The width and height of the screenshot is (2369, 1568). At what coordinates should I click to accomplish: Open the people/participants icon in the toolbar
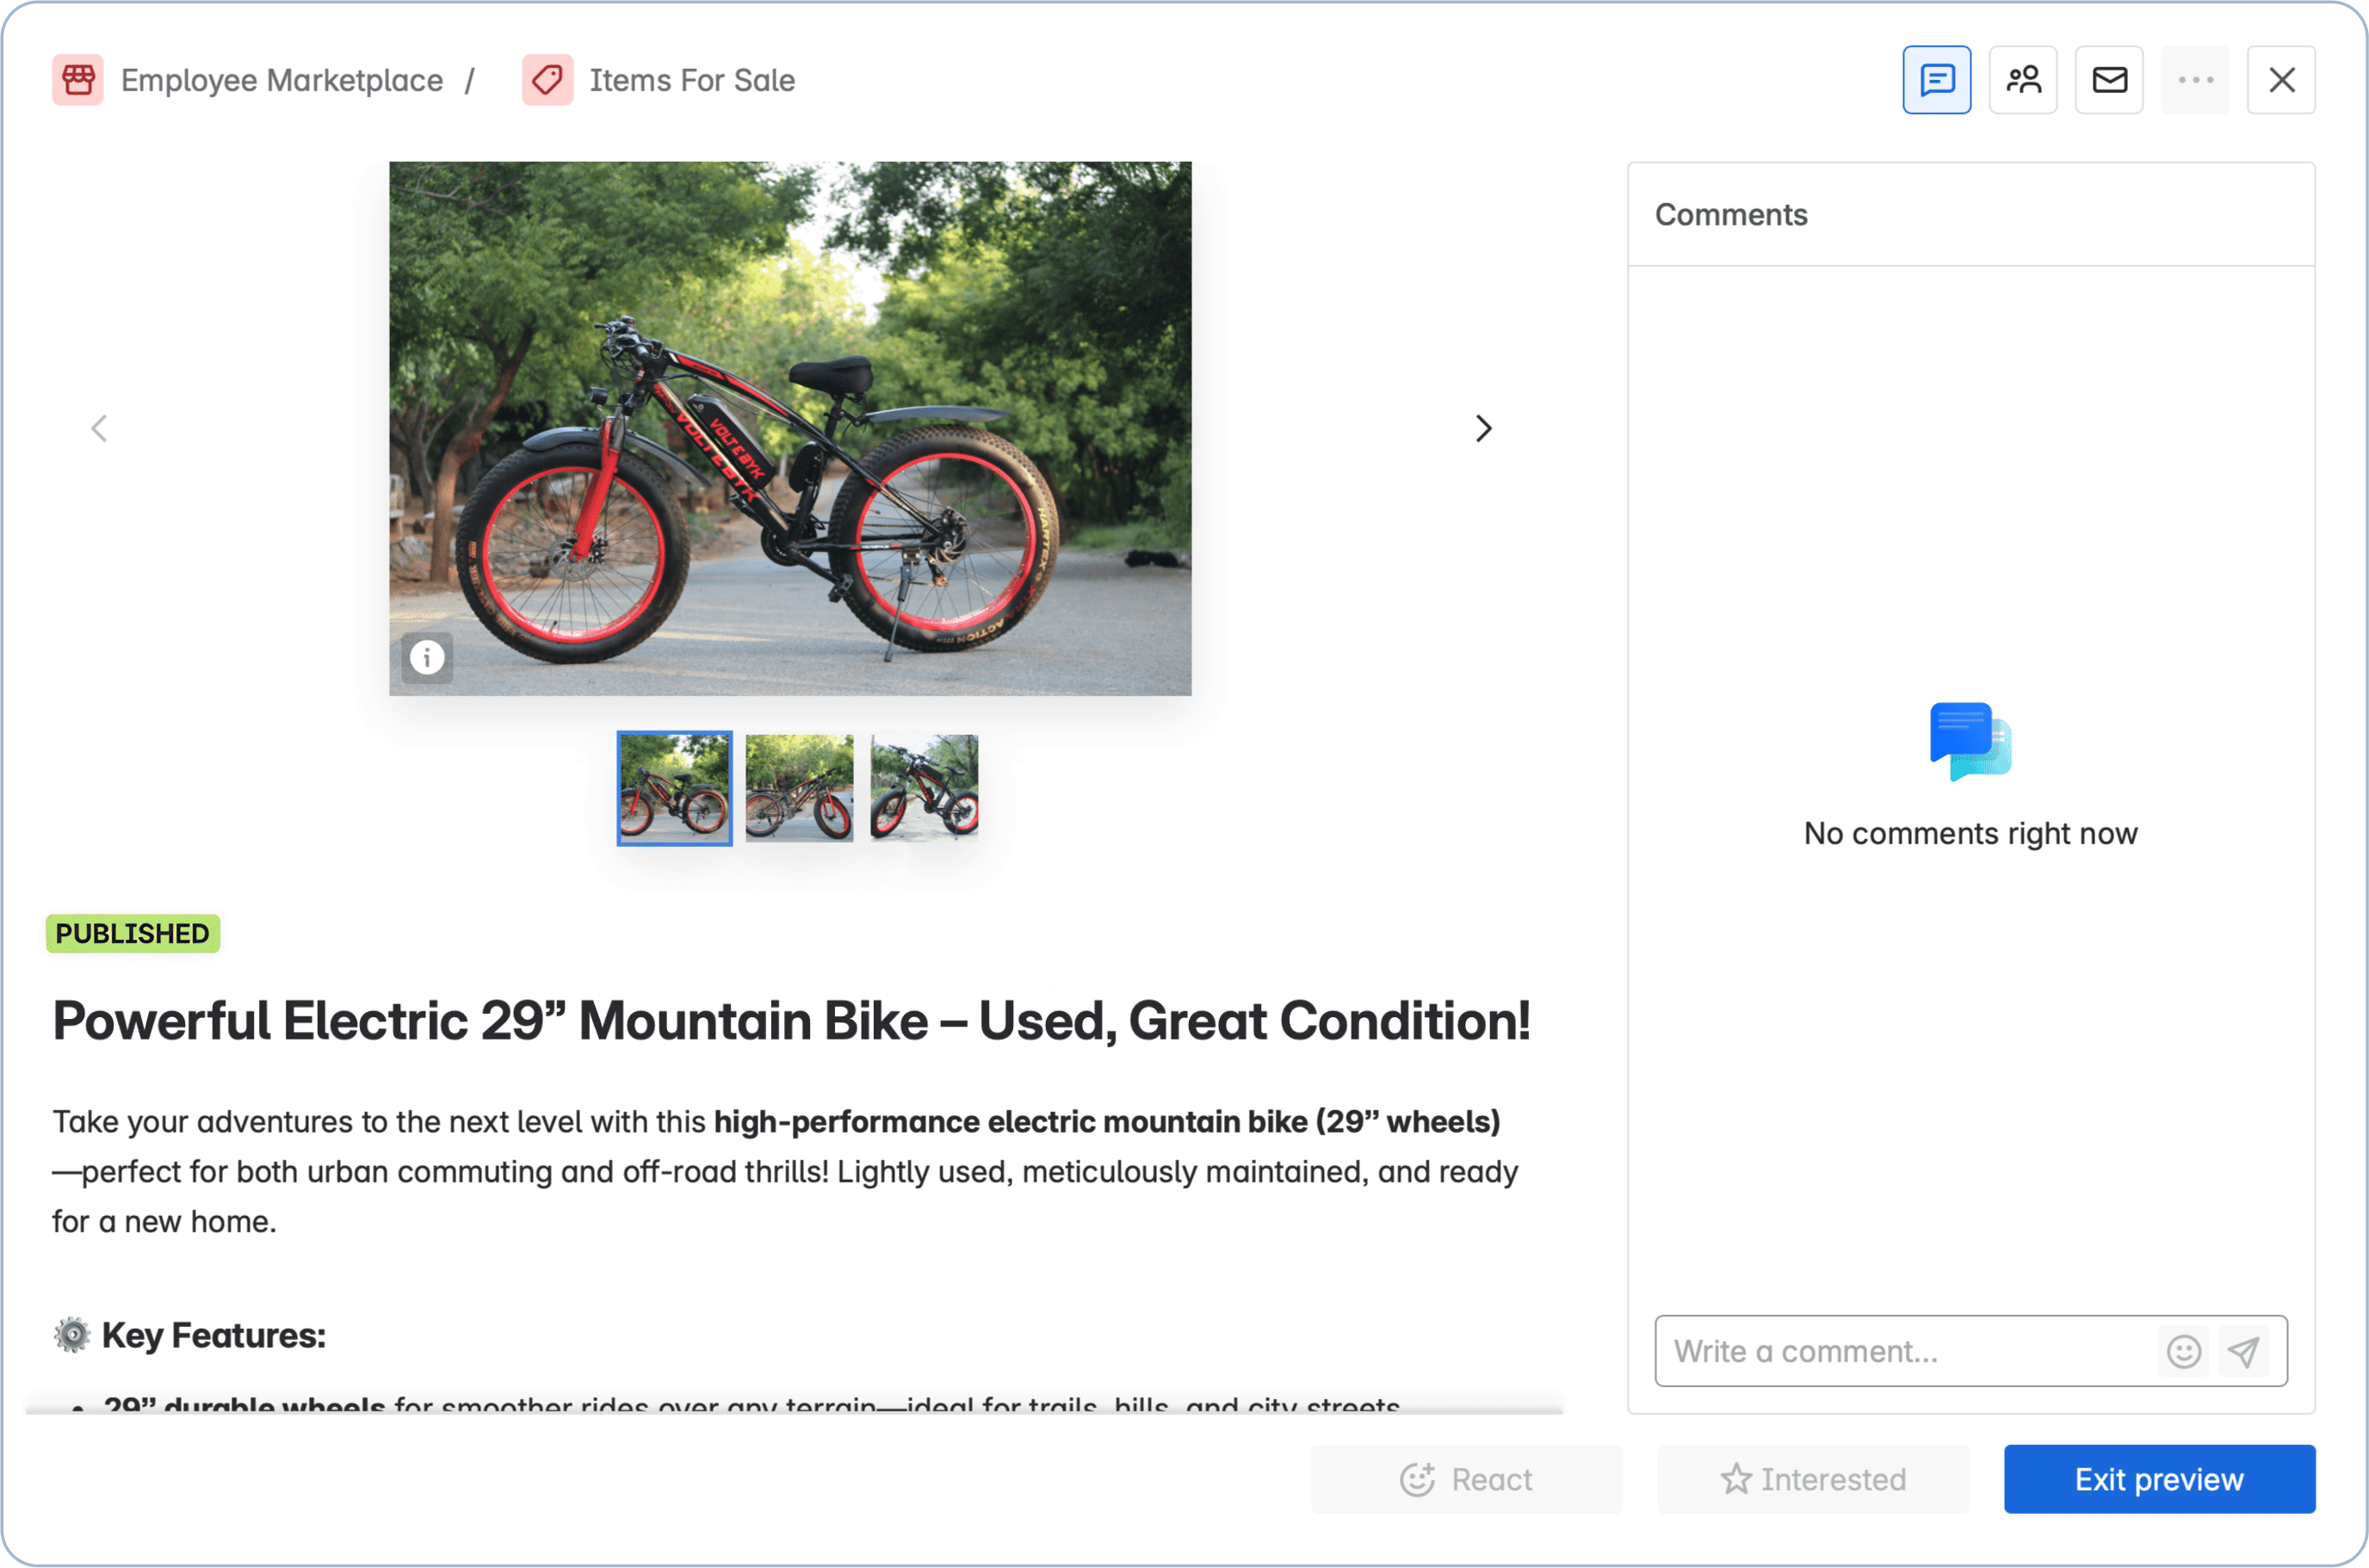(x=2022, y=79)
